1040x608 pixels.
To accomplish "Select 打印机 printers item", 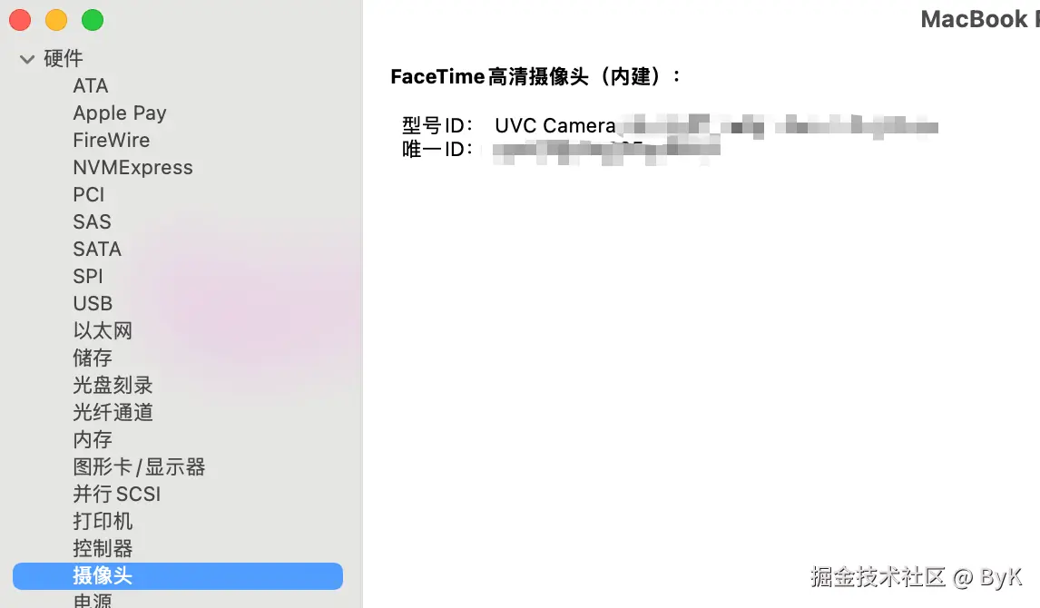I will tap(103, 521).
